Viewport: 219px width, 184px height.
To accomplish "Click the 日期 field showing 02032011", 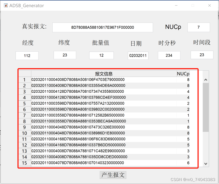I will [138, 55].
